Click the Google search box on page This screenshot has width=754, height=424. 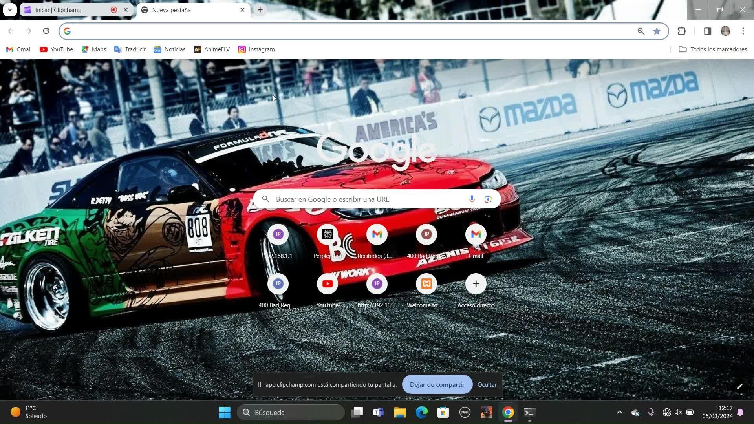point(365,199)
